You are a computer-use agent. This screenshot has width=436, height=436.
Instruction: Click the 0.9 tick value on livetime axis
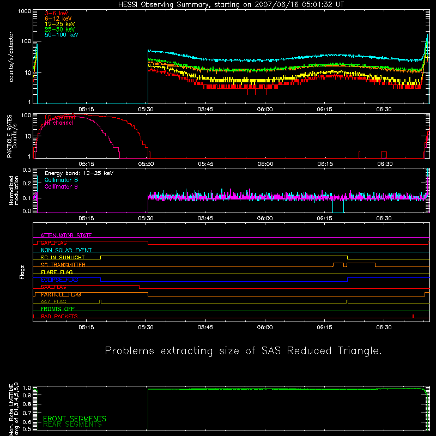point(27,395)
